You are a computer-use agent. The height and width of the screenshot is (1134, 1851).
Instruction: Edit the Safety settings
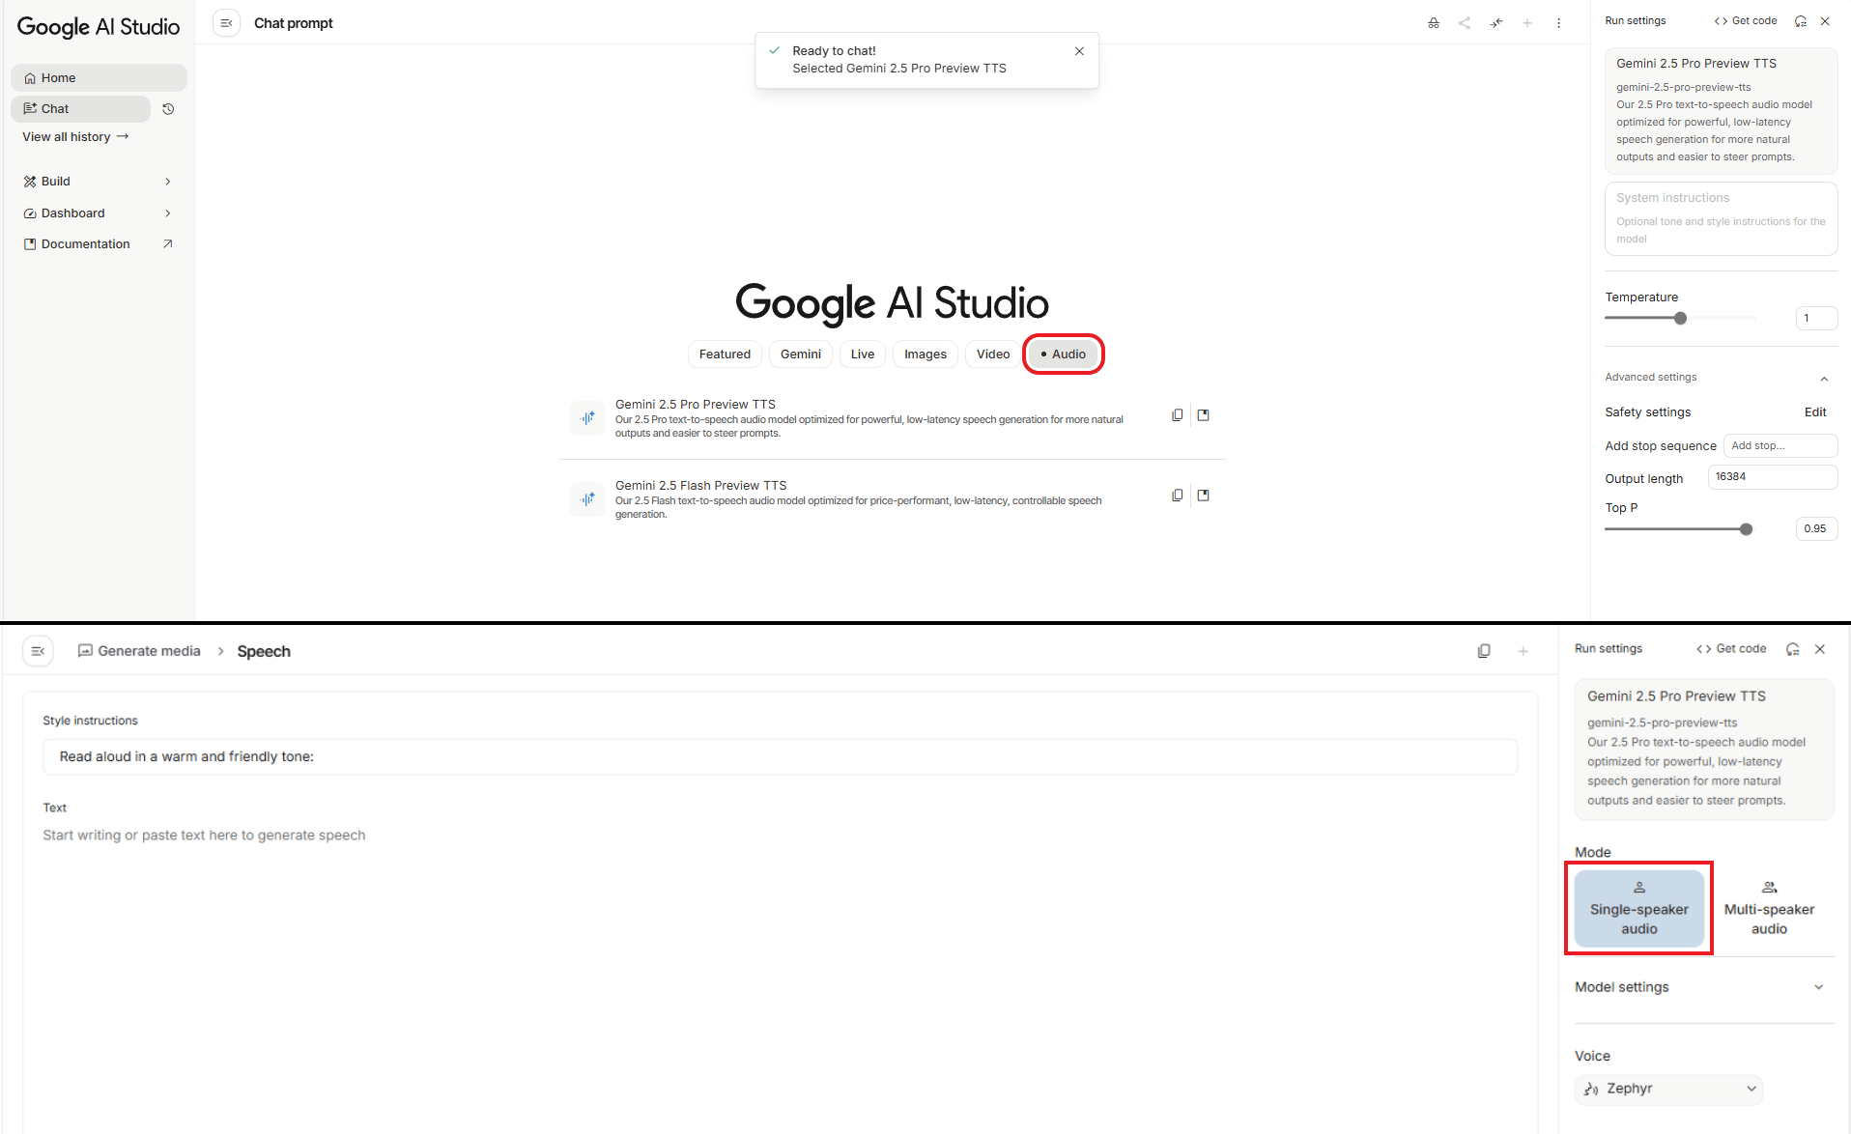click(x=1814, y=411)
